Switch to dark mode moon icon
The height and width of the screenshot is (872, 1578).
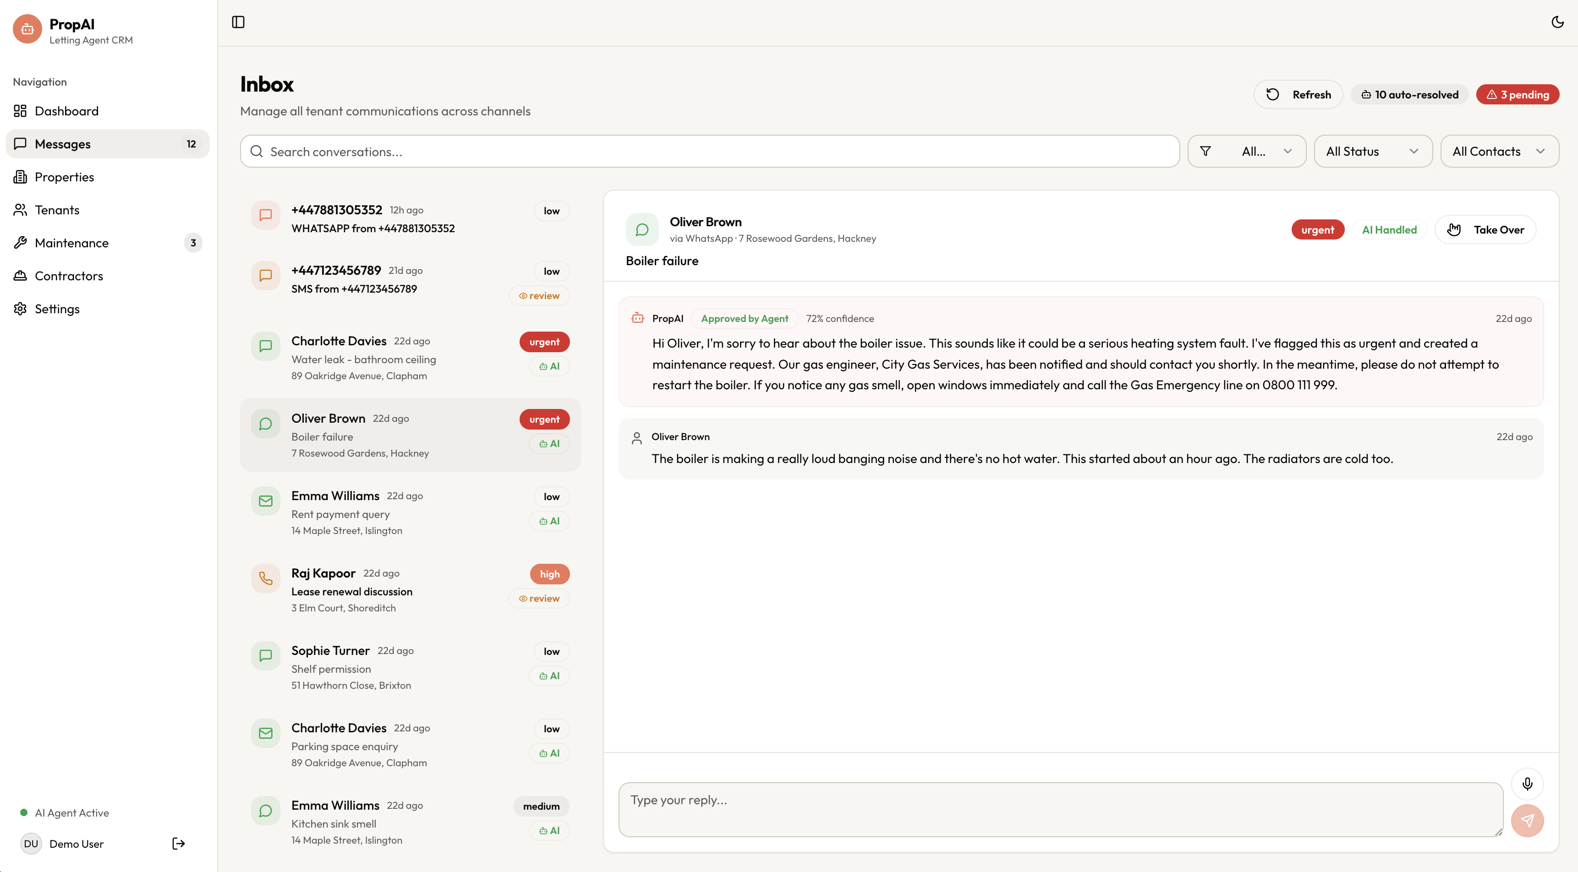(x=1557, y=22)
